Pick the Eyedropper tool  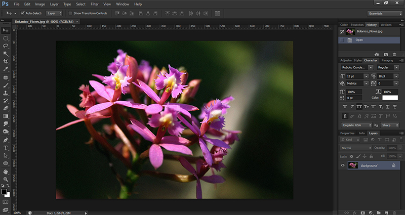click(6, 69)
